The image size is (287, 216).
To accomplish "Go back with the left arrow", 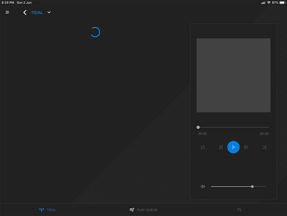I will [x=25, y=13].
